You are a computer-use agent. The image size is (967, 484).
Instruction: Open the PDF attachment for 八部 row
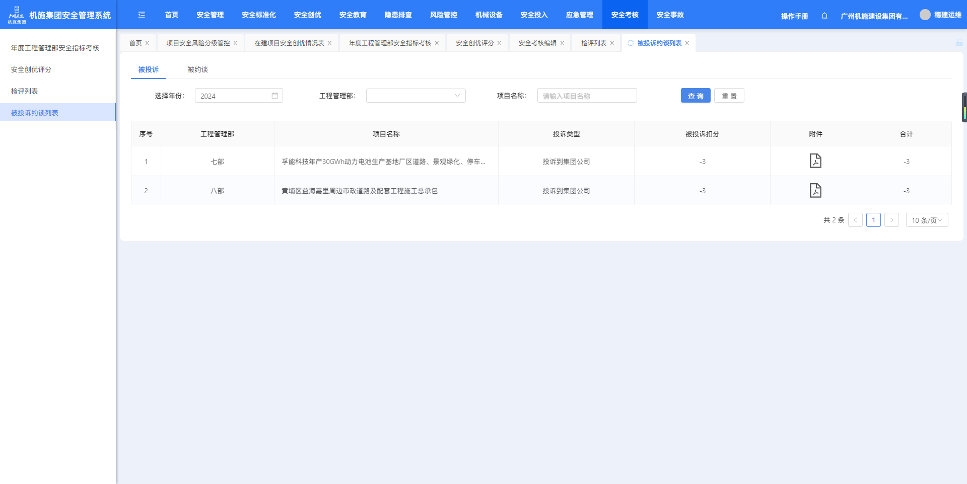pyautogui.click(x=815, y=191)
